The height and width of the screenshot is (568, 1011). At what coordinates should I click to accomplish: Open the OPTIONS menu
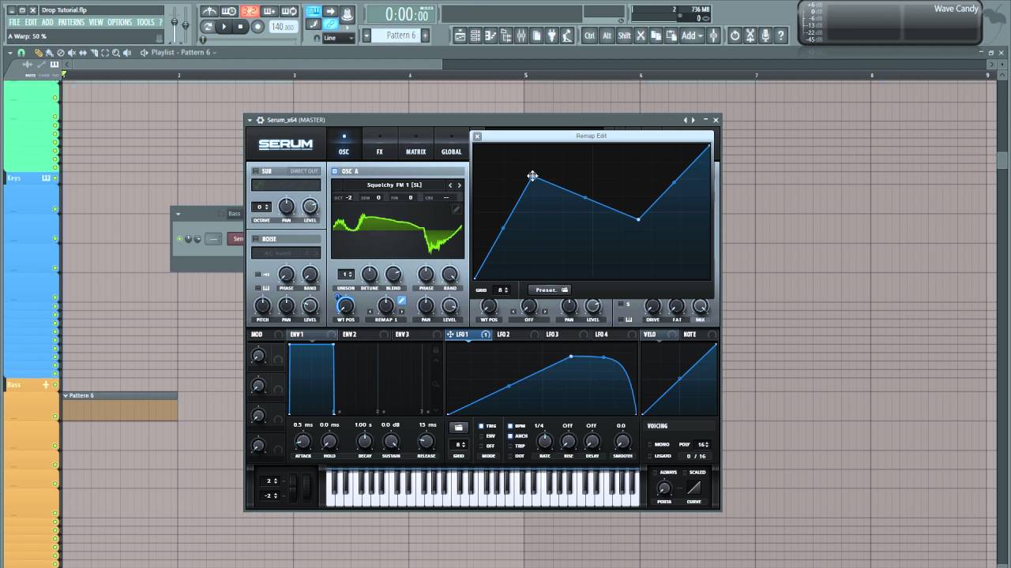click(120, 22)
